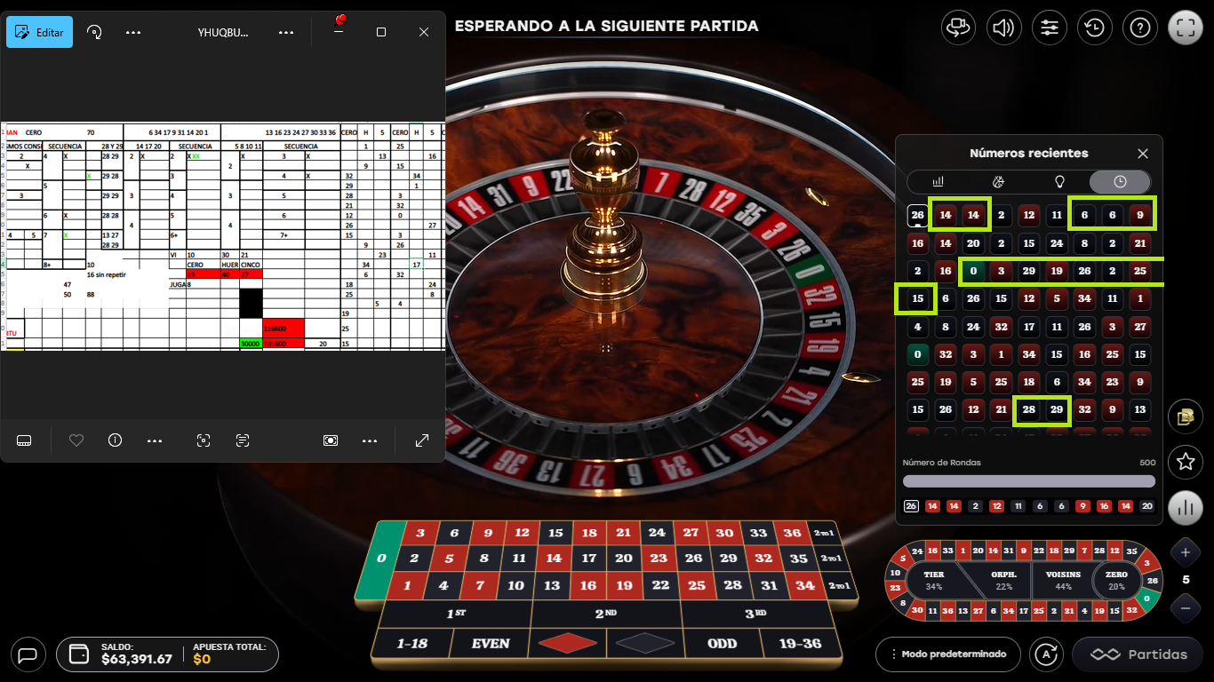
Task: Open Modo predeterminado options menu
Action: click(x=946, y=654)
